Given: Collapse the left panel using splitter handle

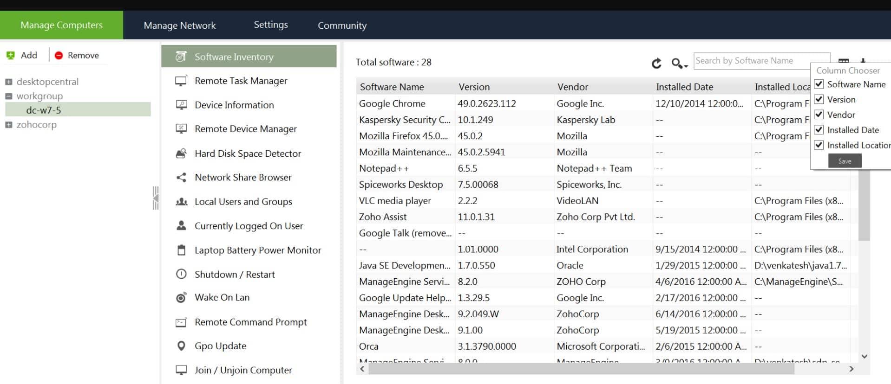Looking at the screenshot, I should tap(156, 198).
